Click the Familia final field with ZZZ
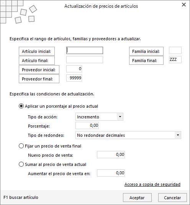This screenshot has height=205, width=190. click(x=175, y=60)
